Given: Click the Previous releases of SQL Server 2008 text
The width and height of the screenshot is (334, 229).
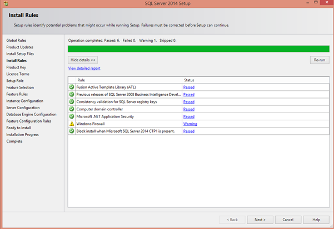Looking at the screenshot, I should (128, 94).
